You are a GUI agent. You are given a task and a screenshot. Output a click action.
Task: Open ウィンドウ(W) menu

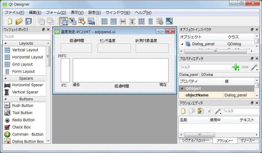[x=118, y=13]
